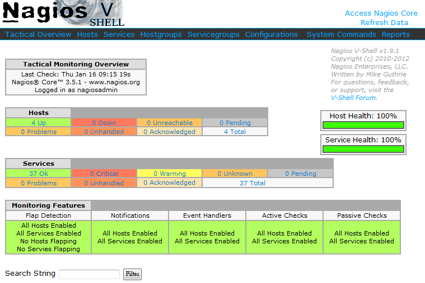Click the Access Nagios Core link

(381, 13)
